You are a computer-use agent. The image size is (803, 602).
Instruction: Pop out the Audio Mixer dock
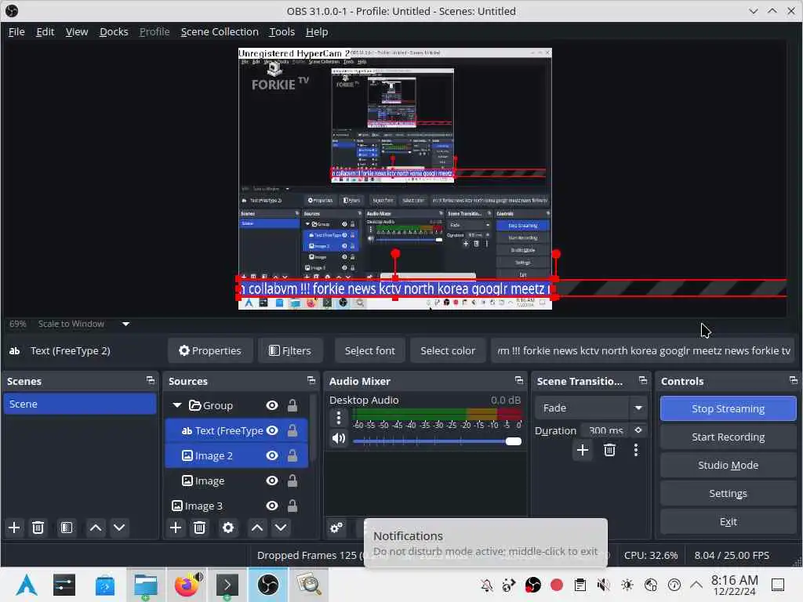click(519, 380)
